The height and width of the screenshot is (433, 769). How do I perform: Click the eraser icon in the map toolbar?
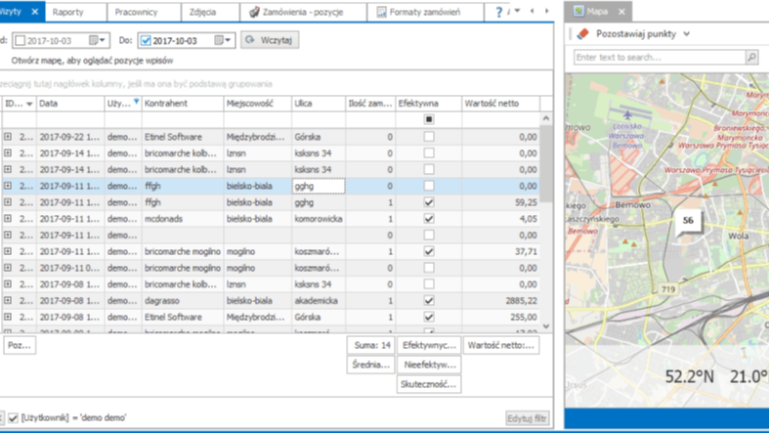click(x=583, y=34)
